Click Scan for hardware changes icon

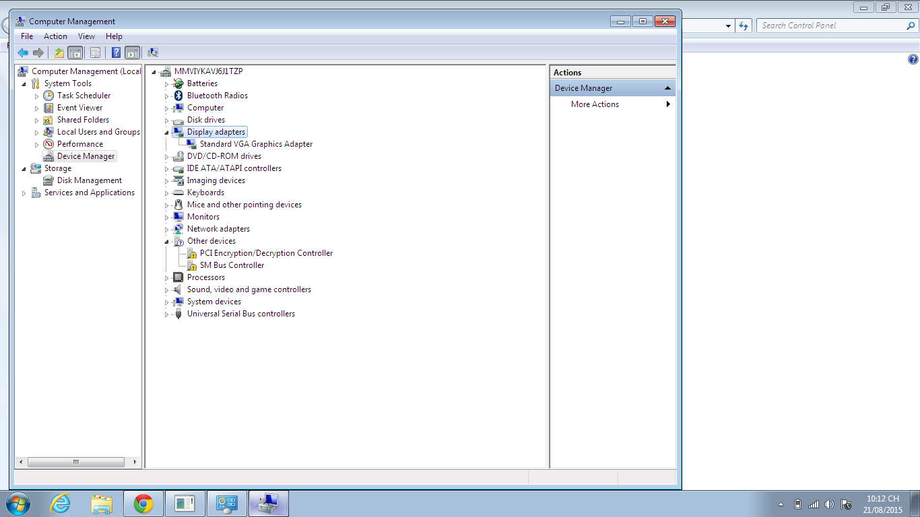pyautogui.click(x=153, y=53)
